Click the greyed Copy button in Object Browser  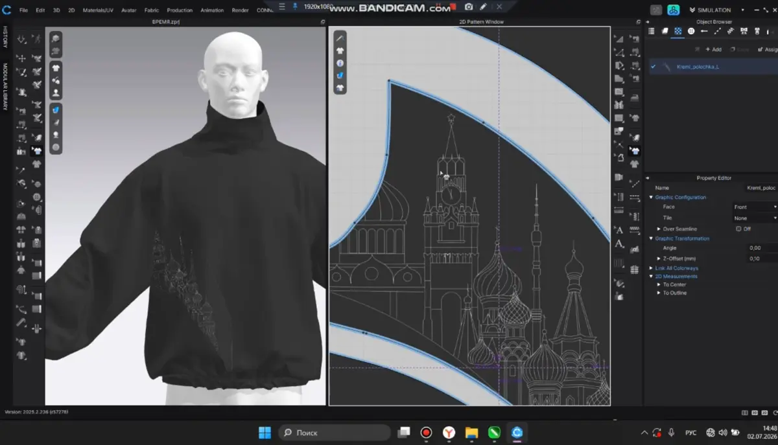[740, 49]
